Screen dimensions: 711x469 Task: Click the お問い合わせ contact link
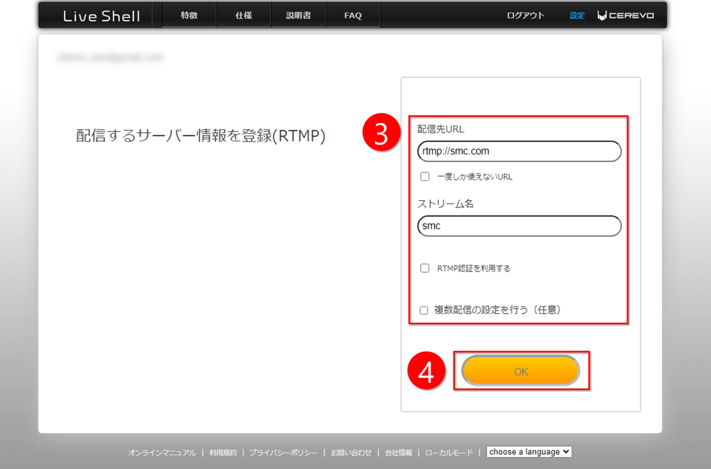pyautogui.click(x=351, y=452)
